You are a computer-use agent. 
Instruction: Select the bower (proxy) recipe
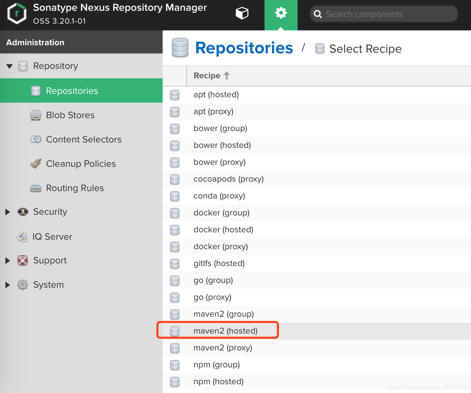[x=317, y=162]
